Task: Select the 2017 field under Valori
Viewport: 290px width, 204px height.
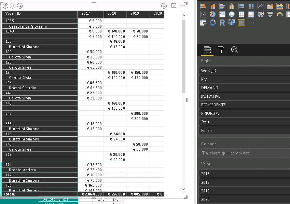Action: [x=245, y=174]
